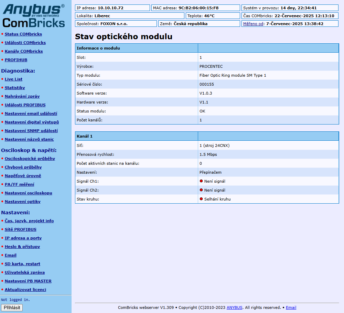Viewport: 344px width, 313px height.
Task: Open Nastavení osciloskopu
Action: [29, 193]
